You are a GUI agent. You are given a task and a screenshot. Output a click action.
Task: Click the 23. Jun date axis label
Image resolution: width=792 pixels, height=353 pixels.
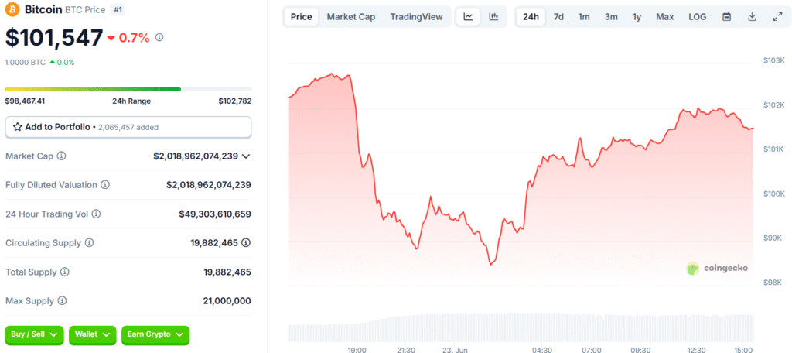pos(455,350)
